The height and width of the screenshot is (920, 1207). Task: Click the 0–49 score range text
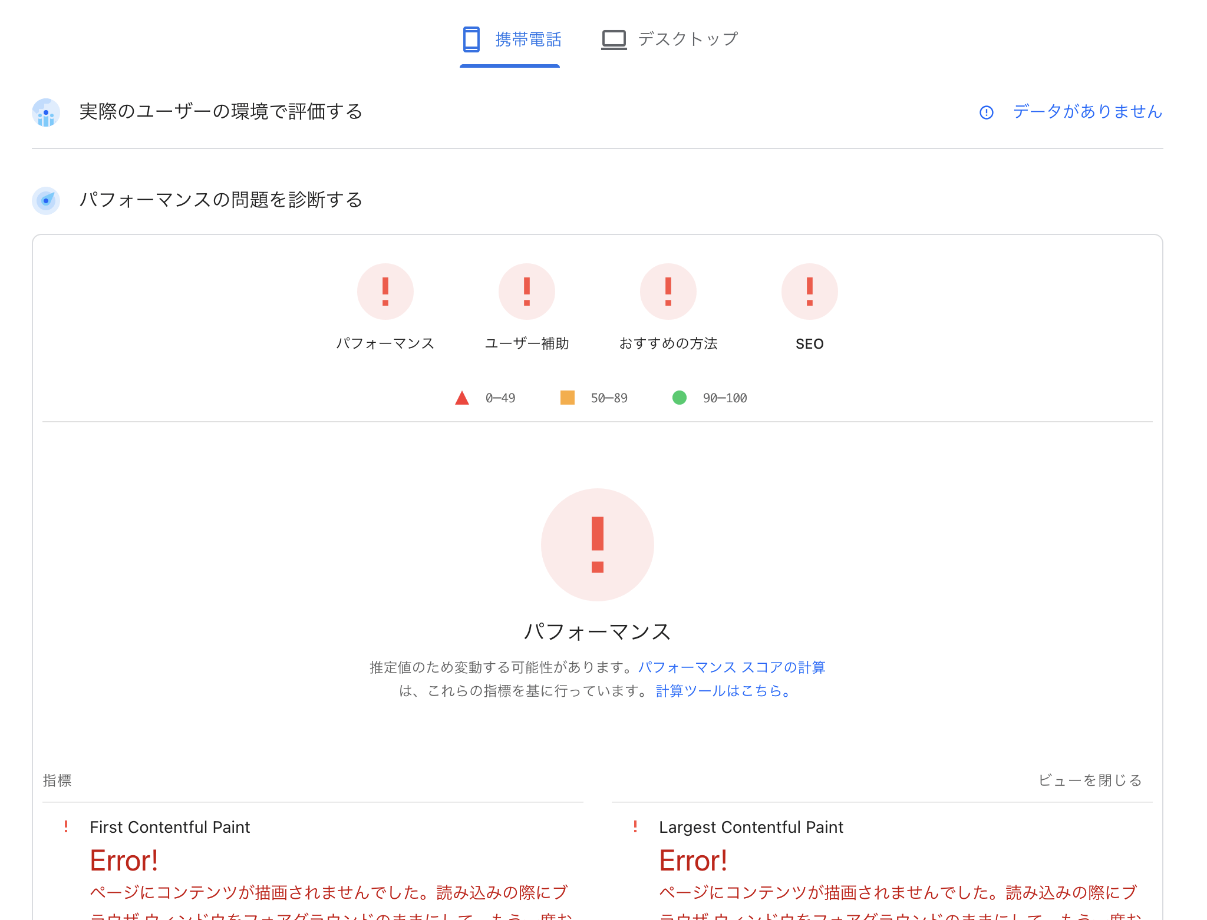coord(500,398)
